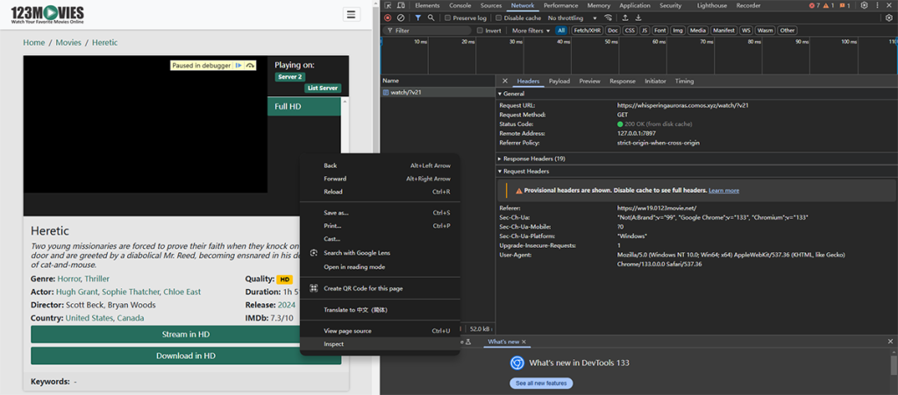
Task: Select the All request type filter
Action: (x=561, y=31)
